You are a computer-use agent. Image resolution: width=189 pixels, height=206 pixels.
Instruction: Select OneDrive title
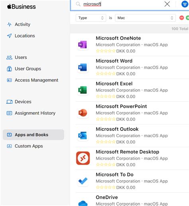(x=107, y=197)
